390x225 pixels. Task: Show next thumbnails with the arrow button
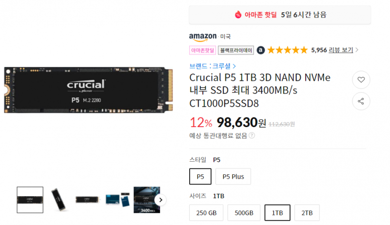(160, 200)
